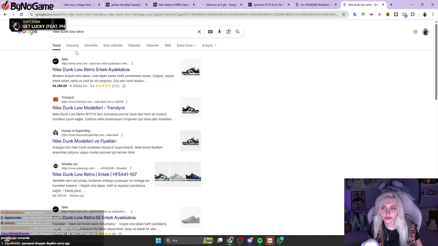The width and height of the screenshot is (438, 246).
Task: Open more options for Sneaks Up result
Action: pyautogui.click(x=130, y=168)
